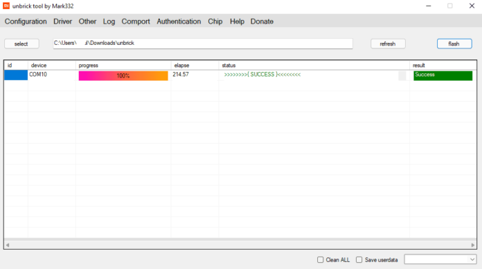Open the Donate menu
The height and width of the screenshot is (269, 482).
262,21
